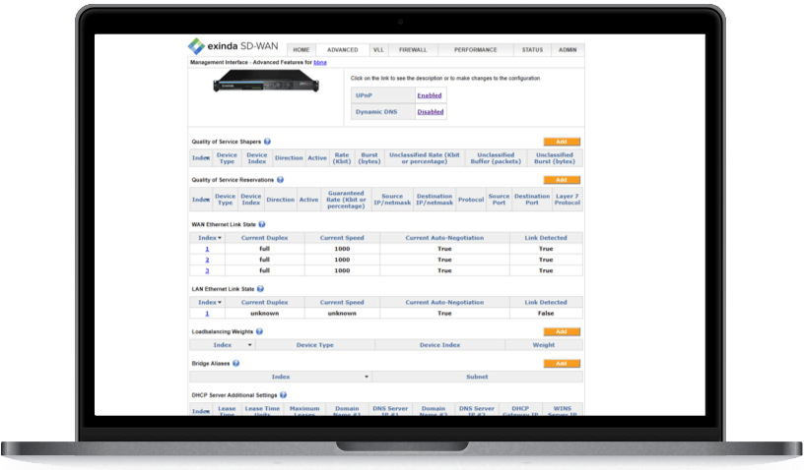Go to the HOME tab
The image size is (804, 470).
coord(301,49)
